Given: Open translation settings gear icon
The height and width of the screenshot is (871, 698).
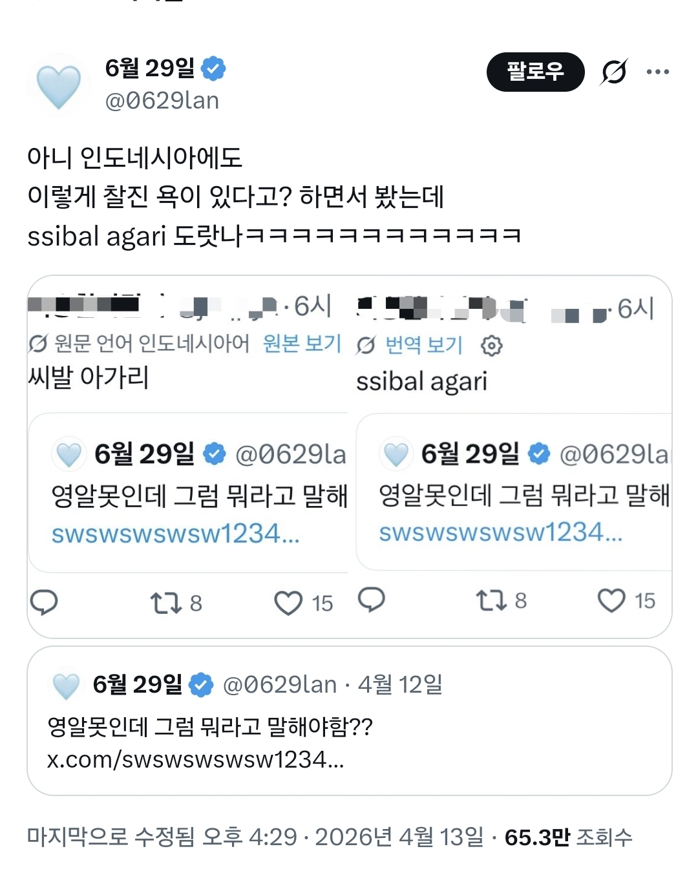Looking at the screenshot, I should coord(491,346).
